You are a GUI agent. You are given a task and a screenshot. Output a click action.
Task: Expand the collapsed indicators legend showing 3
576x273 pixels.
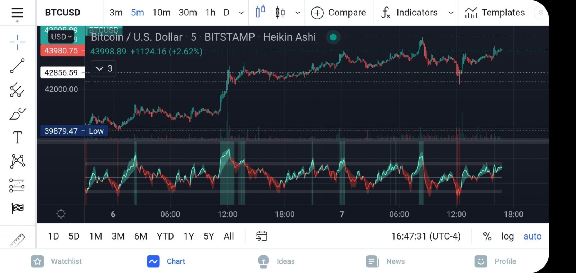[104, 68]
